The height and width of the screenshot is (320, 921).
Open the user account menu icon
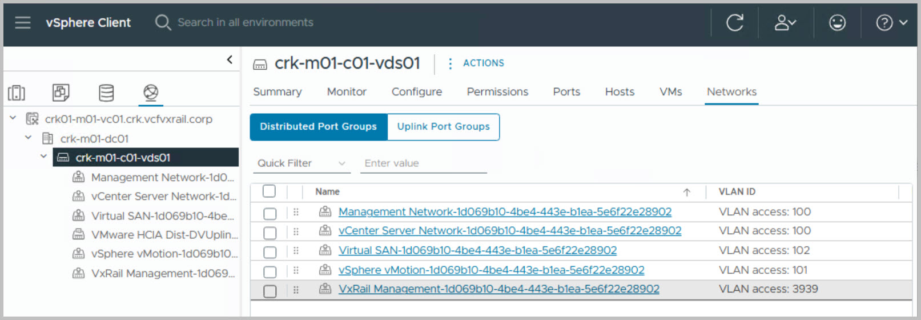point(785,23)
